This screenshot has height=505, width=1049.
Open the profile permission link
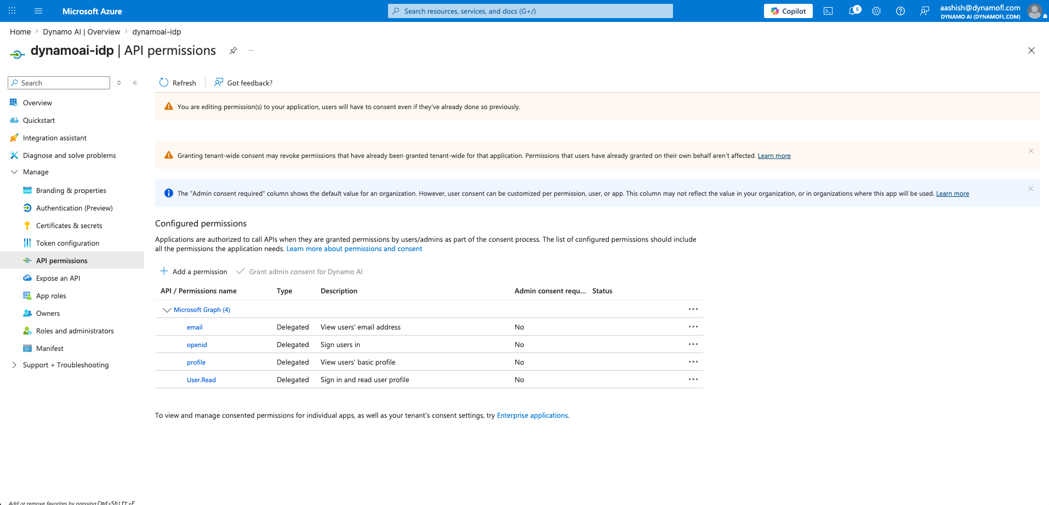click(x=196, y=362)
